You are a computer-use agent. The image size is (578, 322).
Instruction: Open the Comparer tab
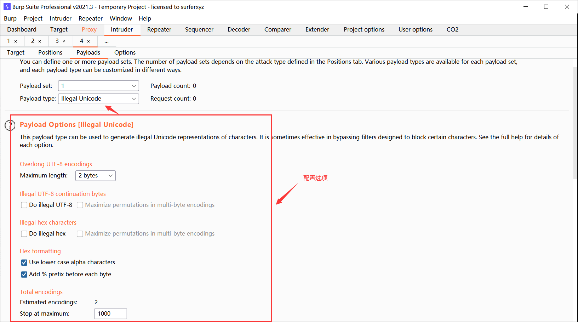(x=278, y=29)
